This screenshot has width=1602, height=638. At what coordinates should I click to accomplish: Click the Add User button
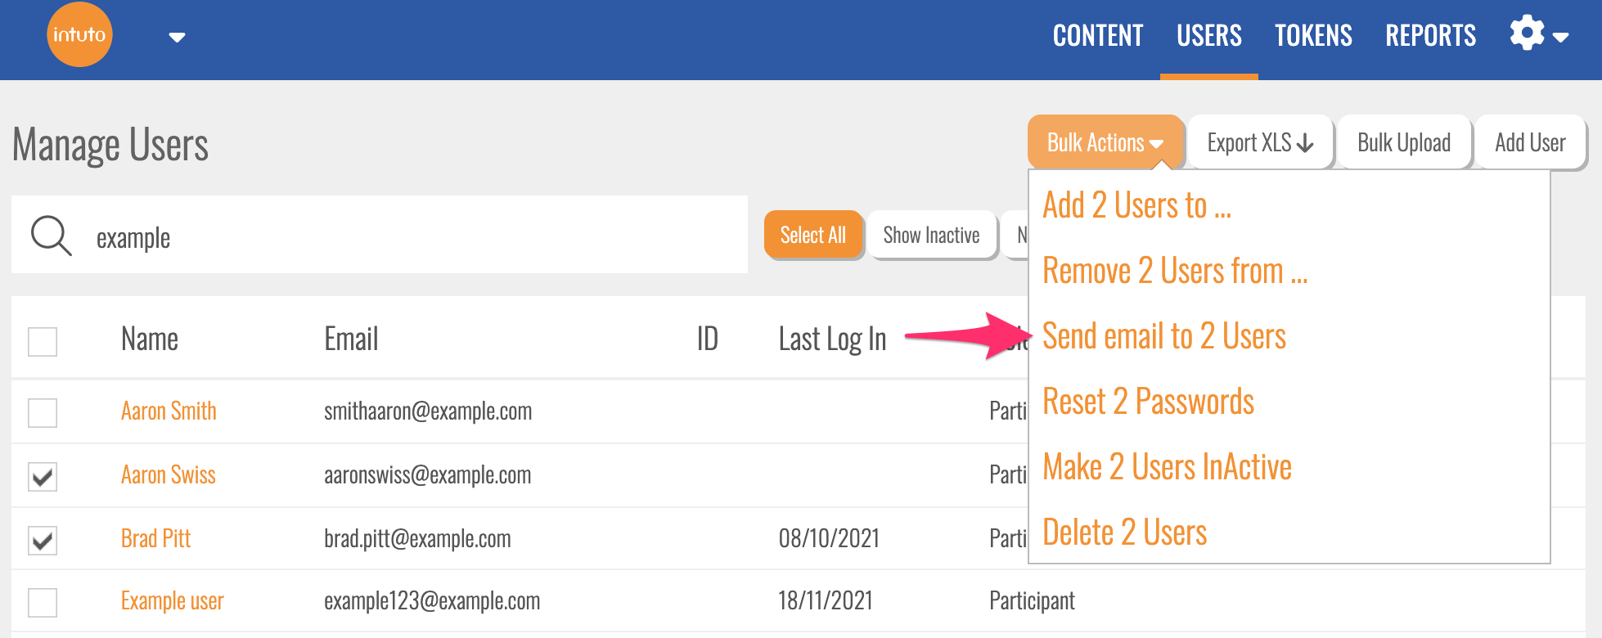tap(1529, 142)
